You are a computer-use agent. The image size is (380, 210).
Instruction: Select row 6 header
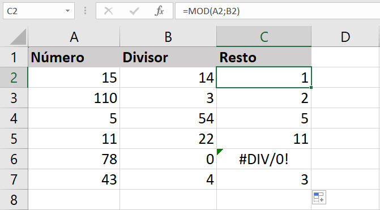tap(14, 159)
